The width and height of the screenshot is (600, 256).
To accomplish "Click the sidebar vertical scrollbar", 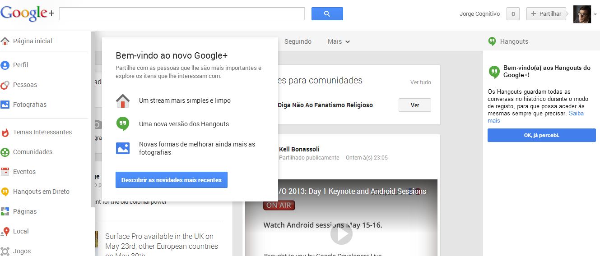I will coord(93,119).
